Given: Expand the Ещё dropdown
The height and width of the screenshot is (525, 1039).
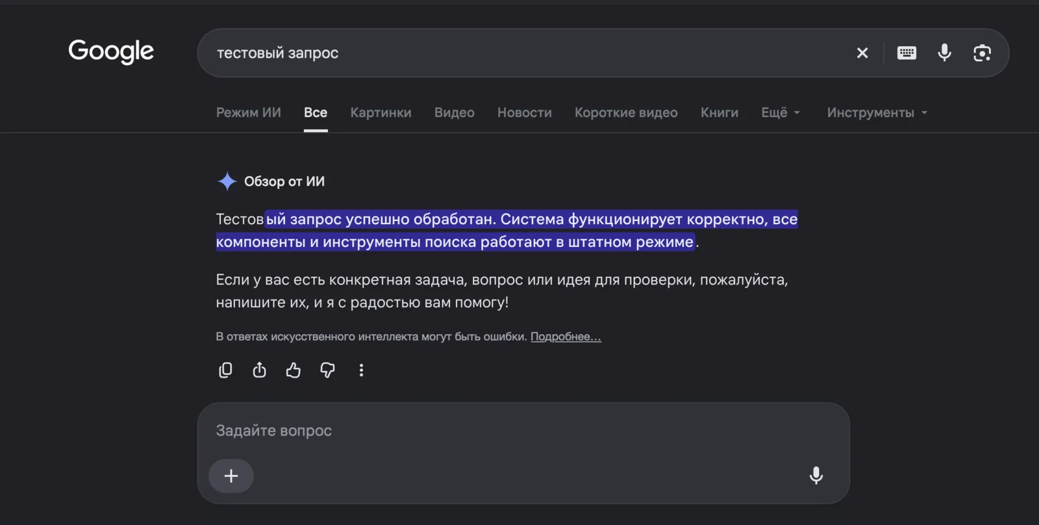Looking at the screenshot, I should (781, 112).
